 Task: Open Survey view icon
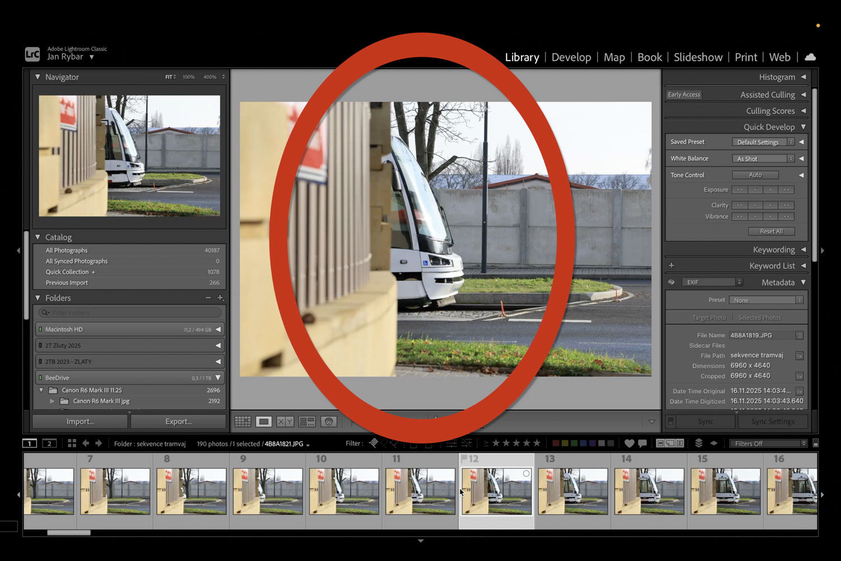(307, 421)
